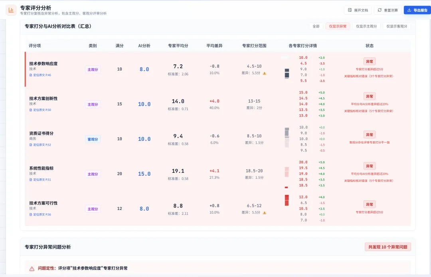Click the blue 导出报告 button
This screenshot has height=277, width=431.
417,10
